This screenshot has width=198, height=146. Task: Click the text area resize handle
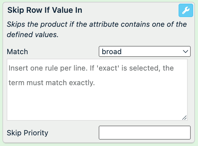click(x=184, y=118)
